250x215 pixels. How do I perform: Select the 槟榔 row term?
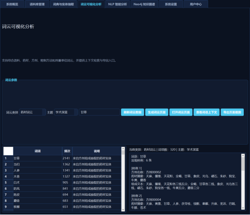tap(37, 207)
